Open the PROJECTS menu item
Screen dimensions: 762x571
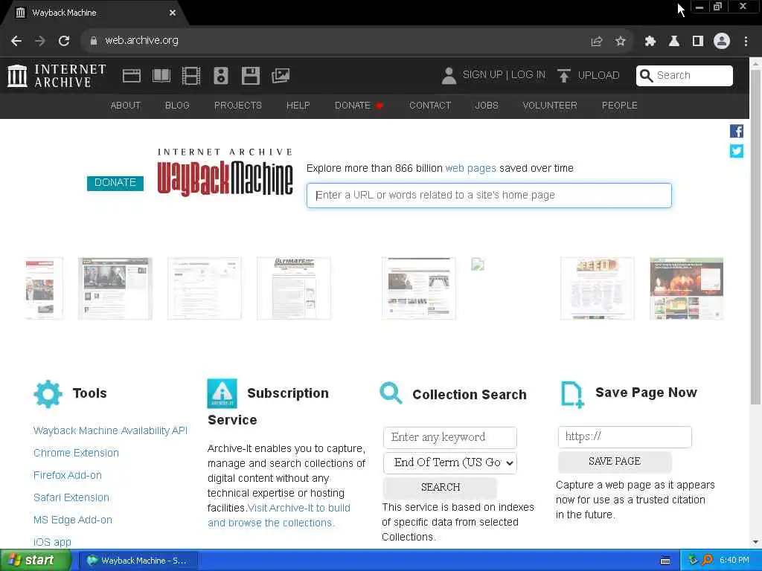pos(237,106)
